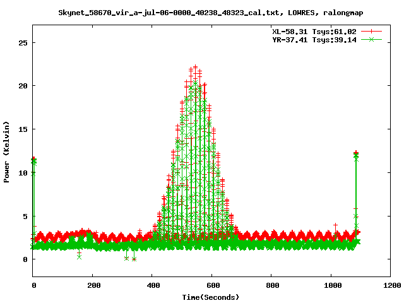Click the plot title Skynet_58670_vir_a-jul-06 text
The image size is (404, 303).
[x=210, y=13]
